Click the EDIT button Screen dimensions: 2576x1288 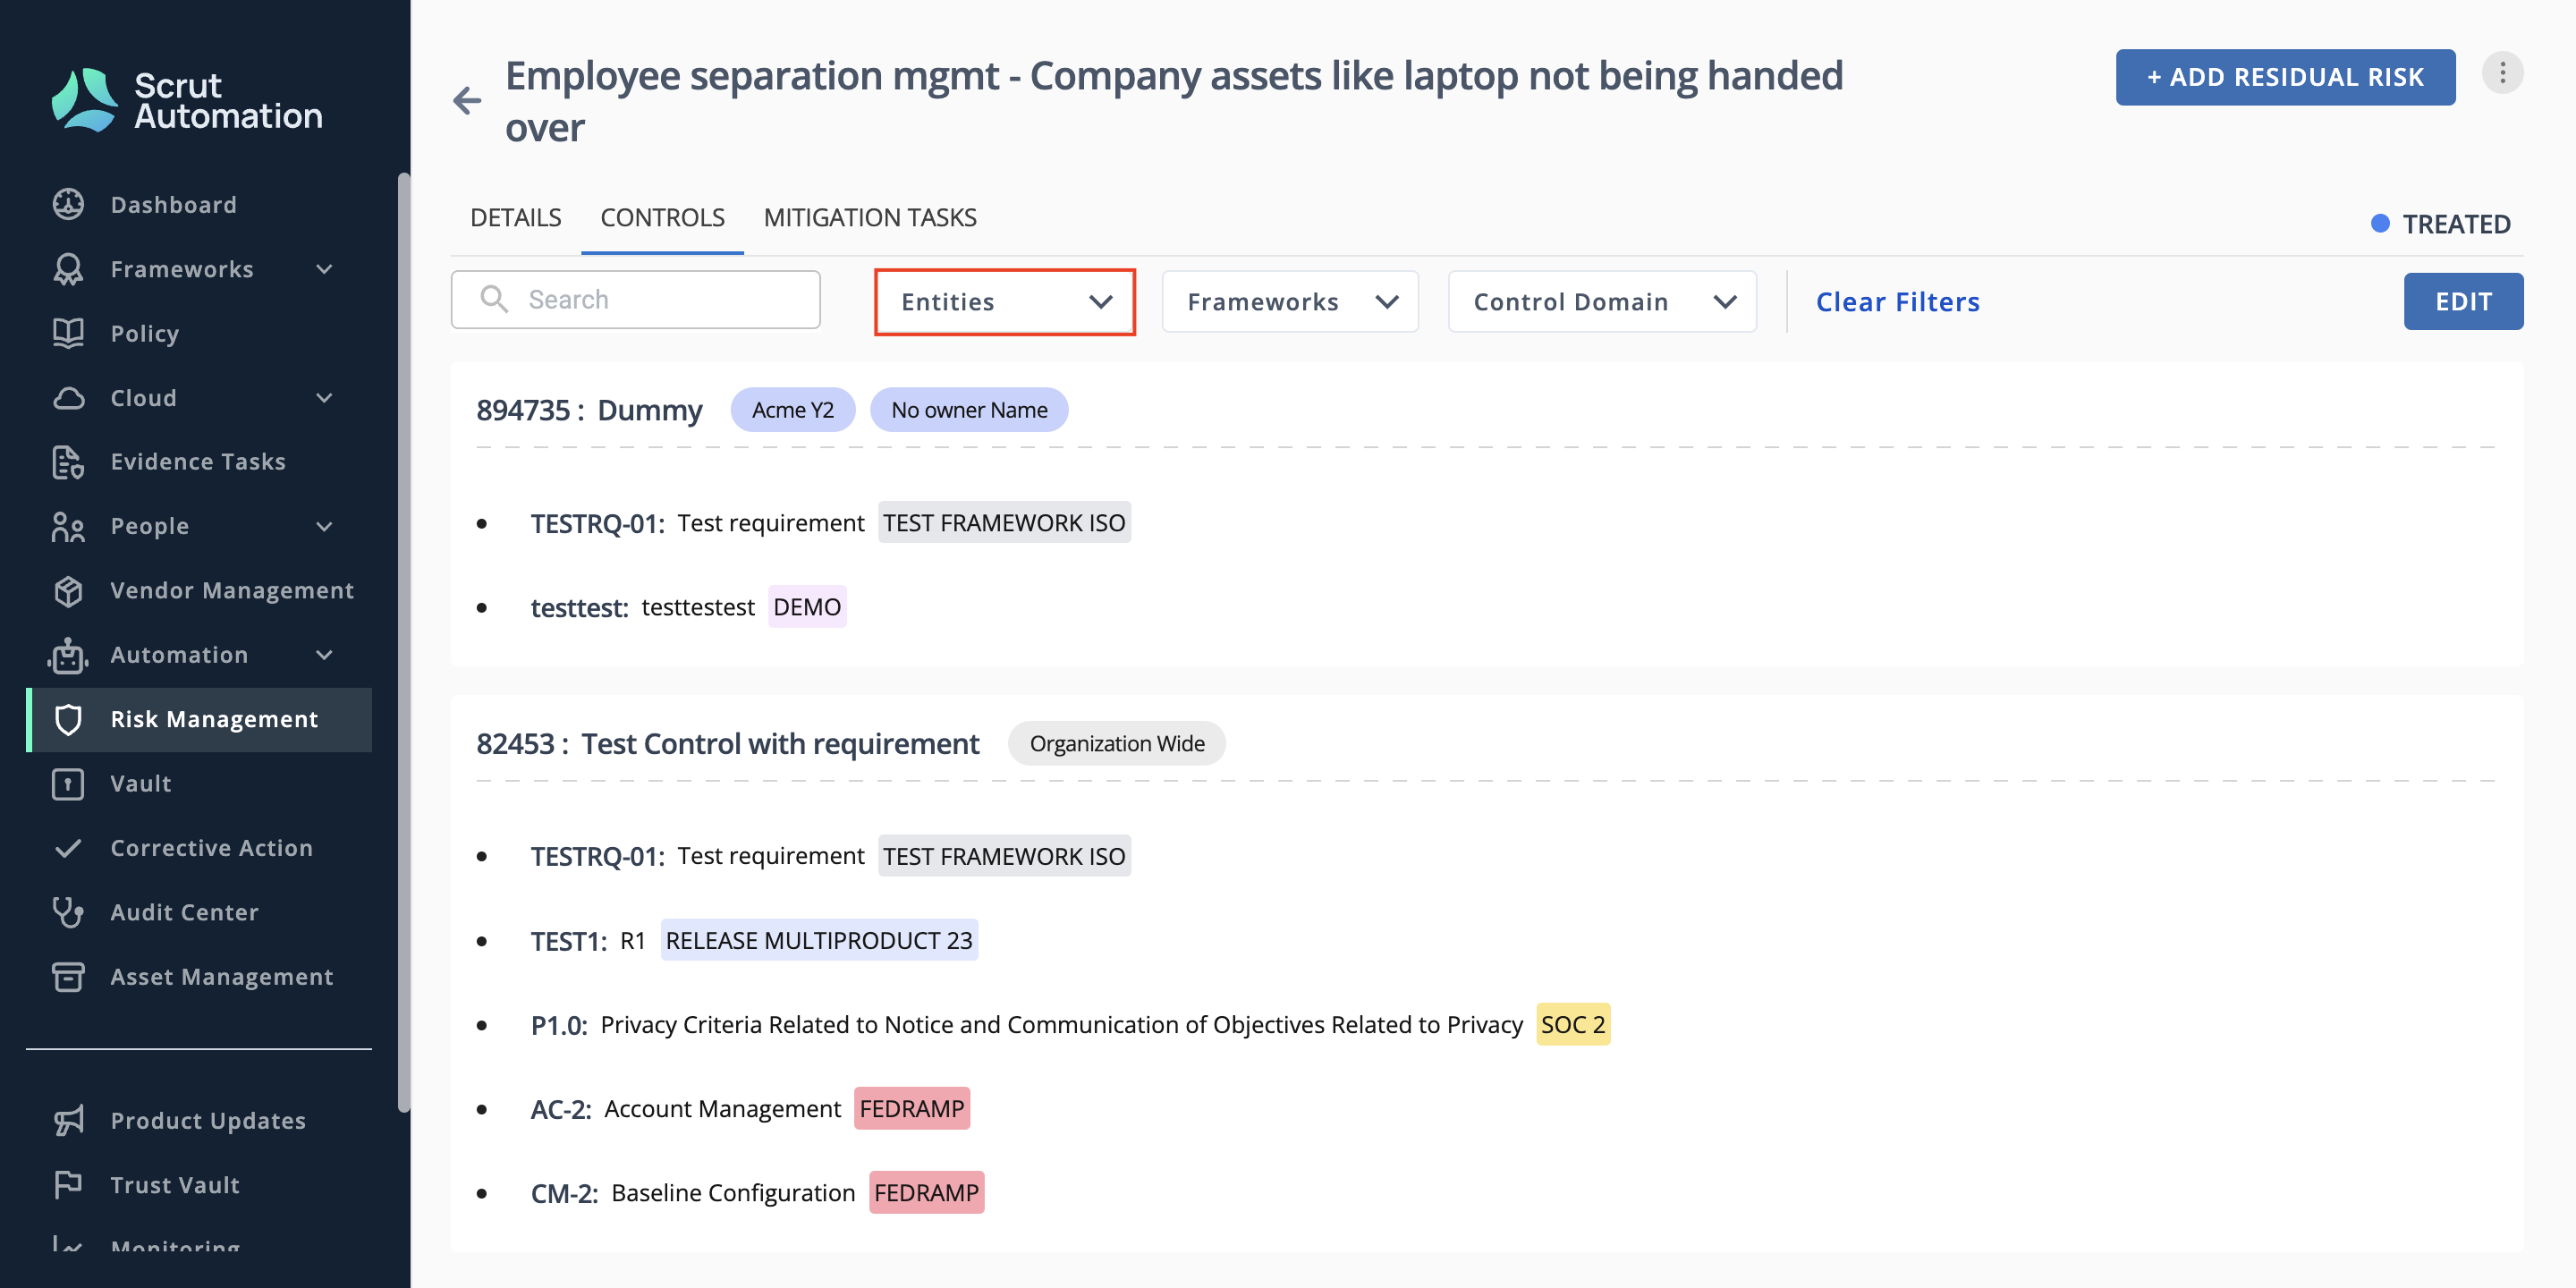[2463, 301]
